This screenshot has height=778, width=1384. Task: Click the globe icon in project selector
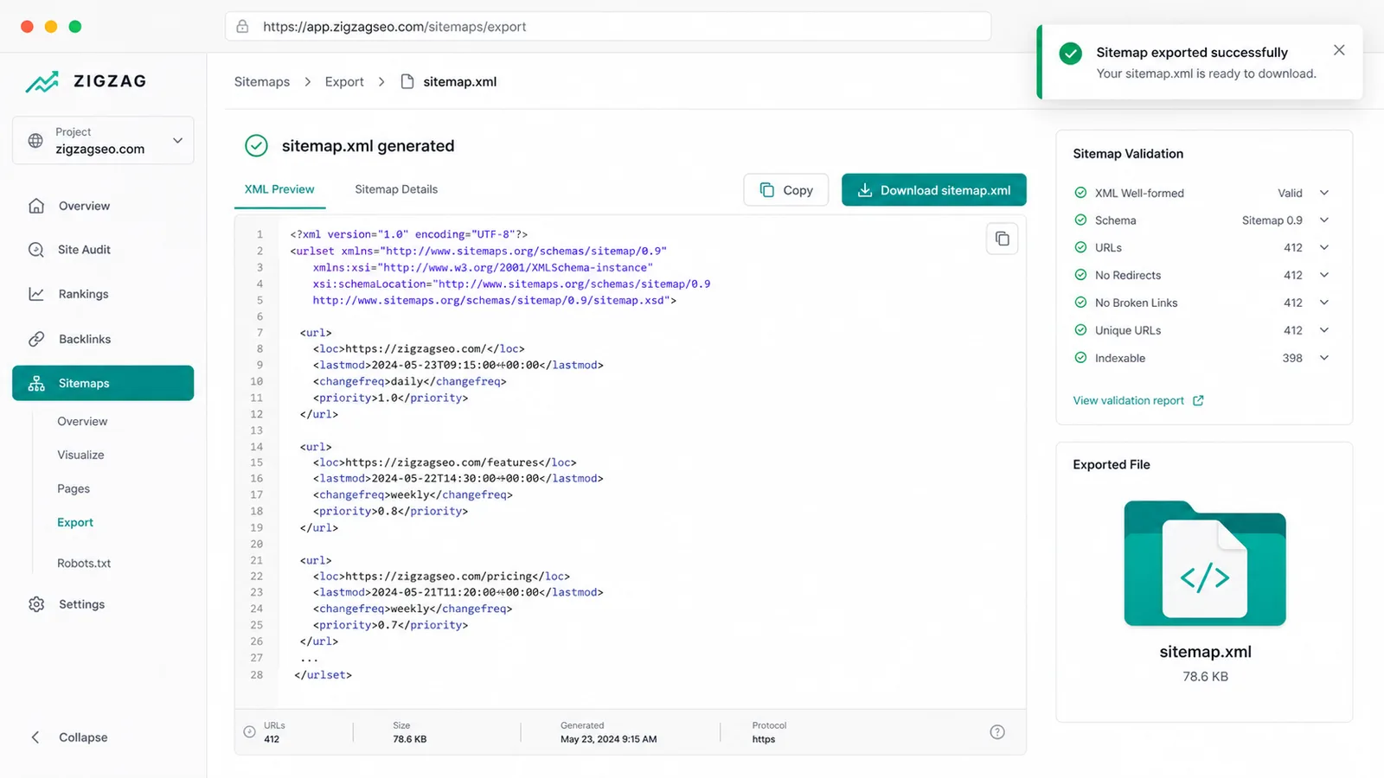[x=35, y=140]
